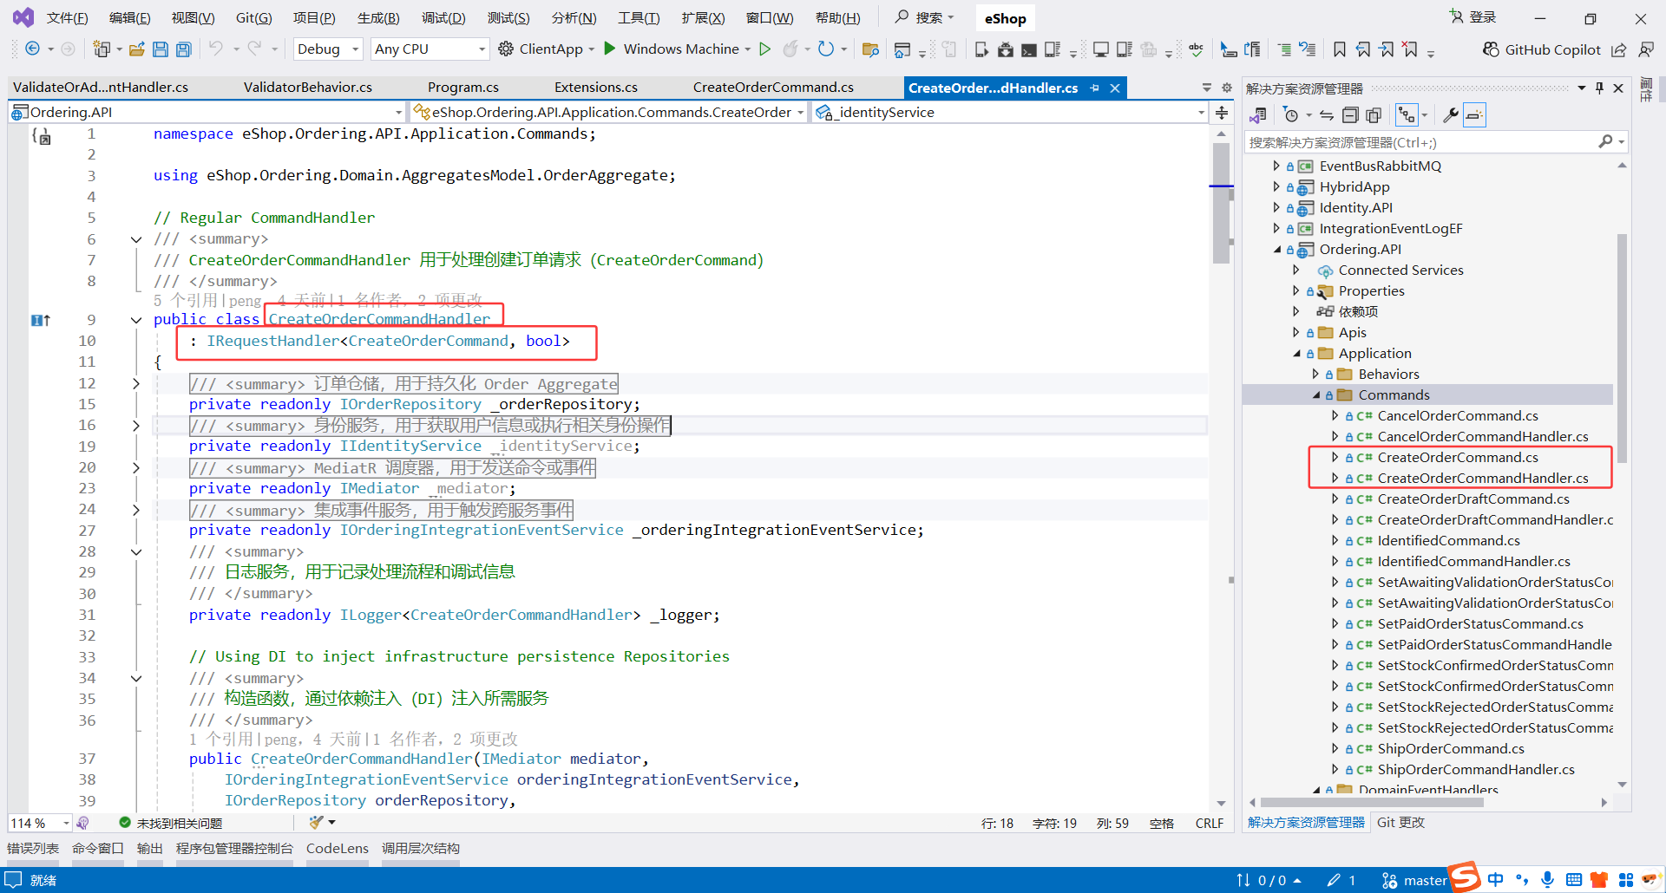Switch to the CreateOrderCommand.cs tab
Screen dimensions: 1666x893
[773, 88]
